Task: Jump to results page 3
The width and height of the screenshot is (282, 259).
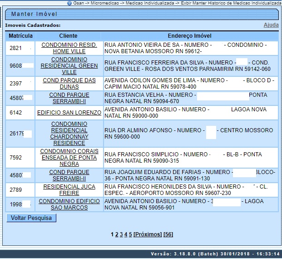Action: [121, 234]
